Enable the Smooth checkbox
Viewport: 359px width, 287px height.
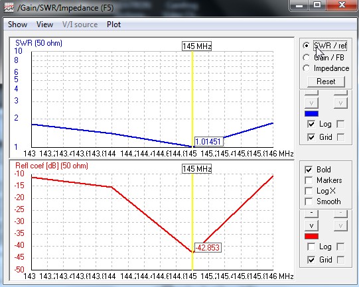[x=309, y=201]
